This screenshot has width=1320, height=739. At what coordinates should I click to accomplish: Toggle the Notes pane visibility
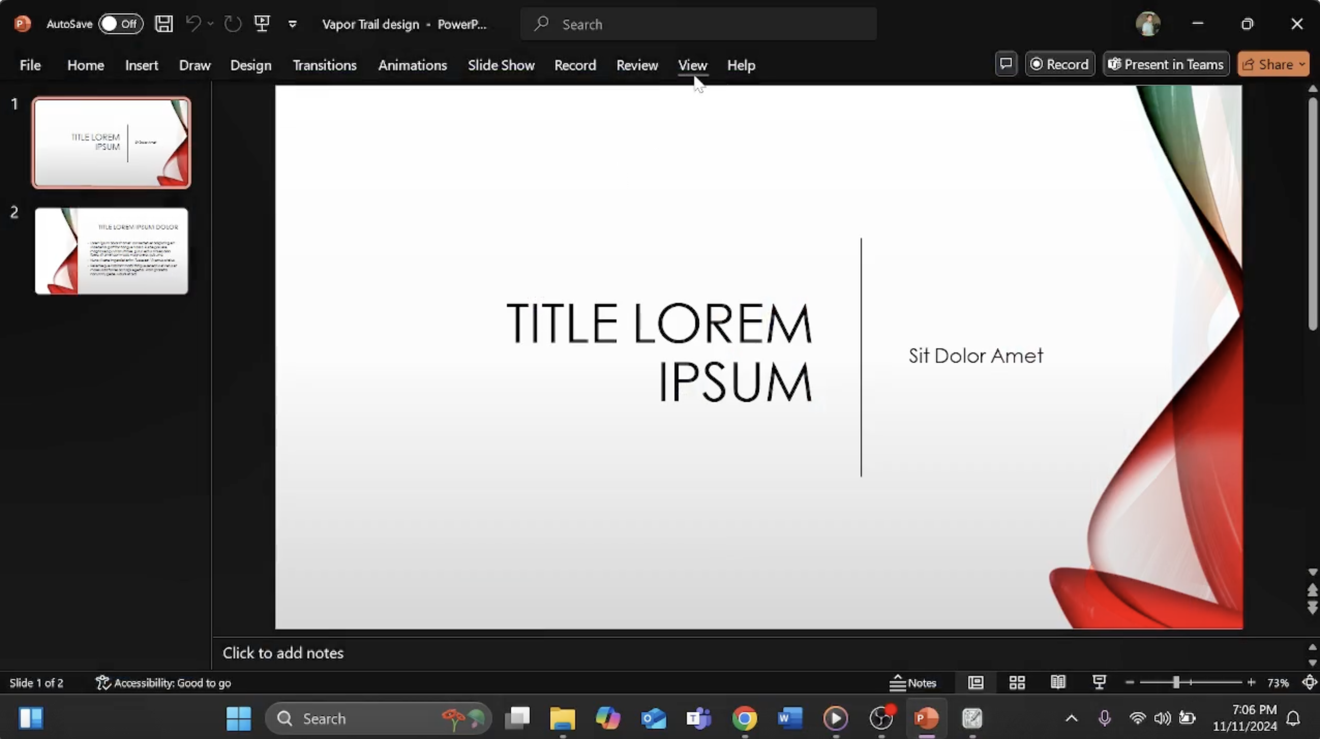click(x=913, y=683)
